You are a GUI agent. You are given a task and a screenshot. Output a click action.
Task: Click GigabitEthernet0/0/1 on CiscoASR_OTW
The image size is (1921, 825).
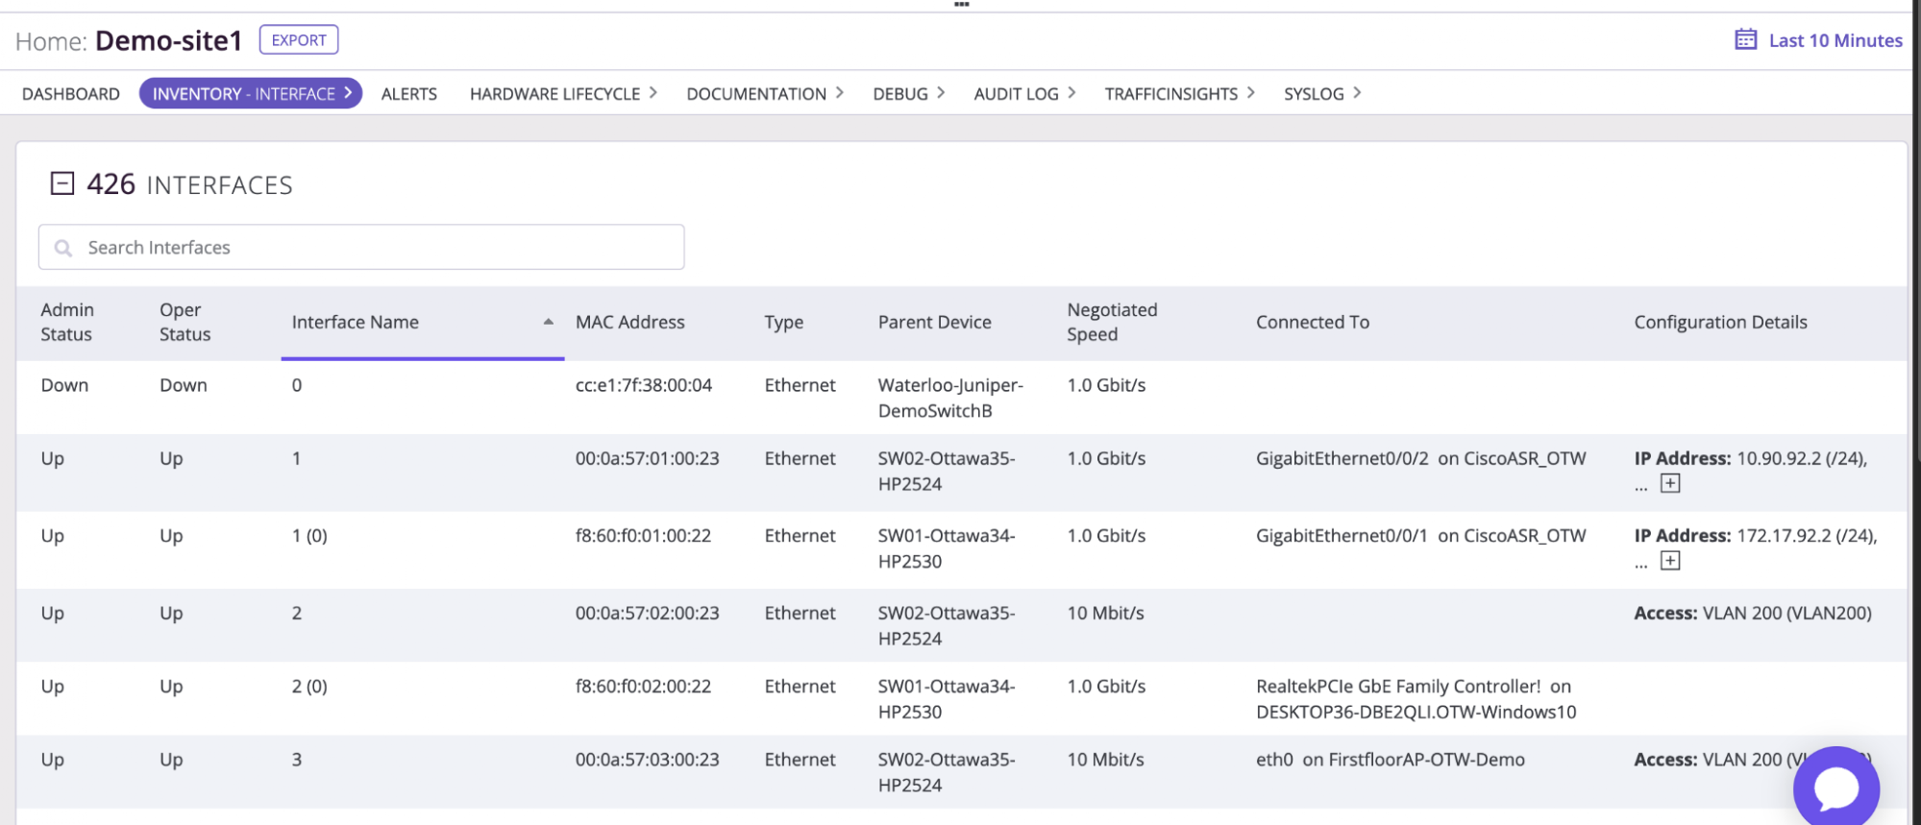click(1420, 535)
